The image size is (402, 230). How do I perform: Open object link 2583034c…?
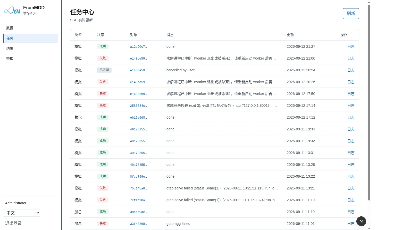(138, 106)
